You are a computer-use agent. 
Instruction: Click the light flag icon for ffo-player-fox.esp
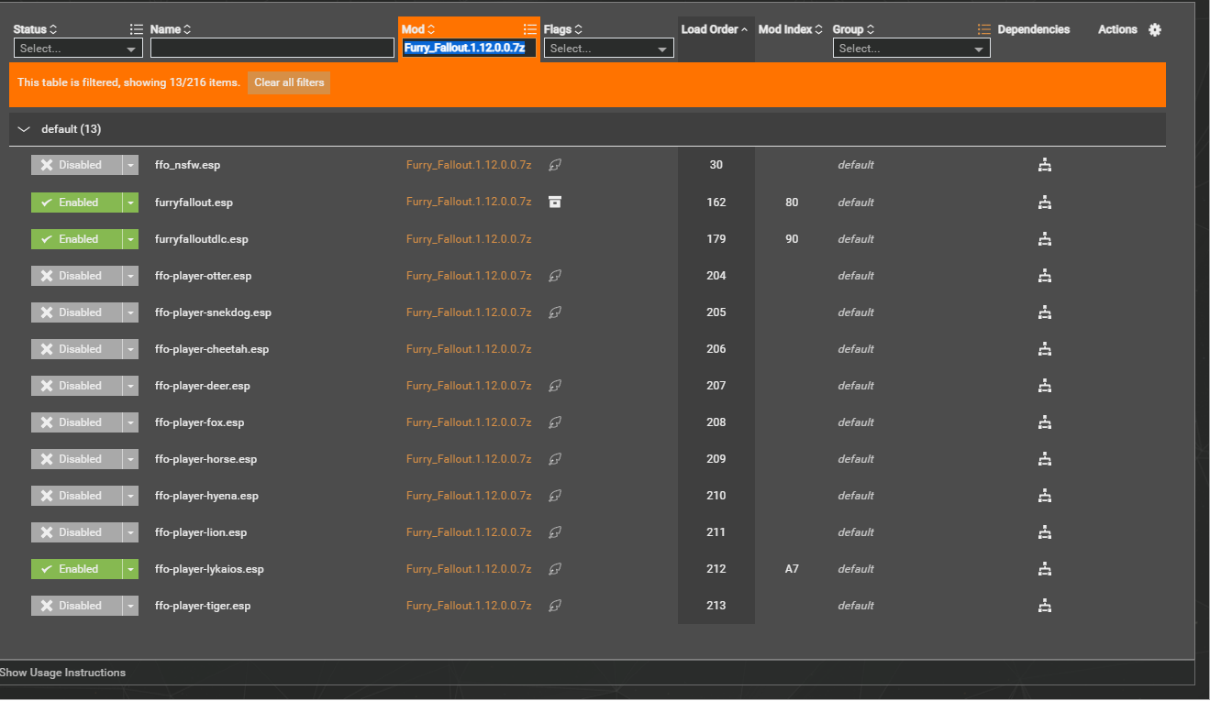coord(554,422)
